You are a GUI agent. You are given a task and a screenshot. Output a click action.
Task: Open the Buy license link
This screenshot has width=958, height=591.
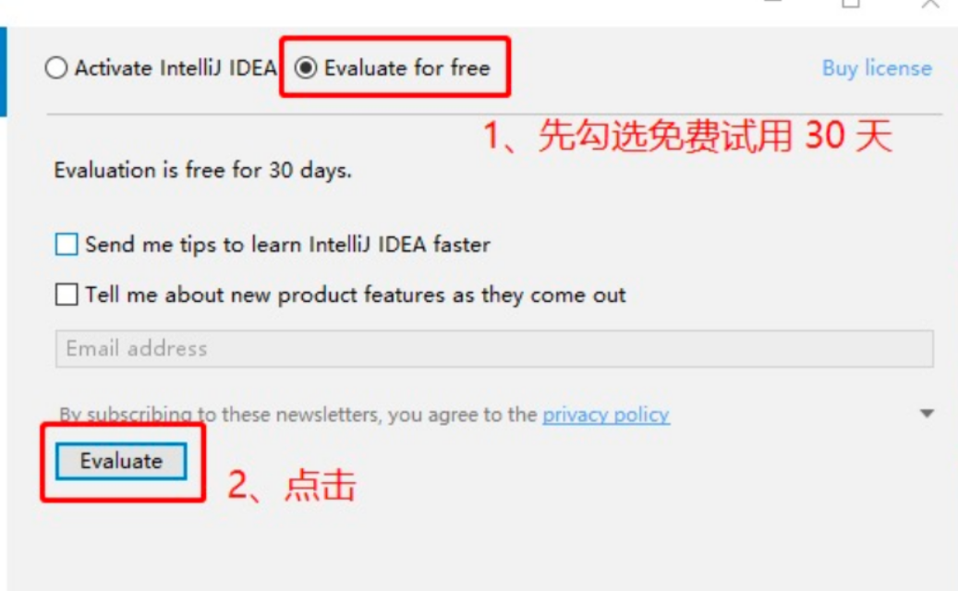pyautogui.click(x=877, y=68)
